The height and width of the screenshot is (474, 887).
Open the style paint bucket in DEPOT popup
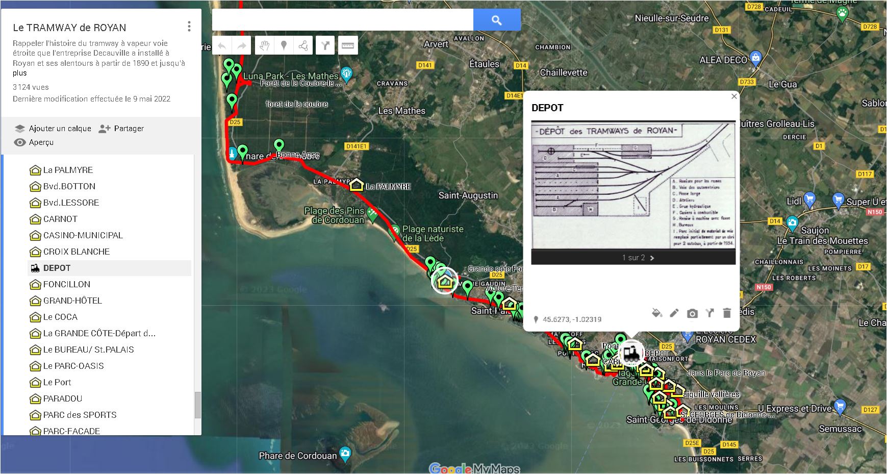[657, 313]
